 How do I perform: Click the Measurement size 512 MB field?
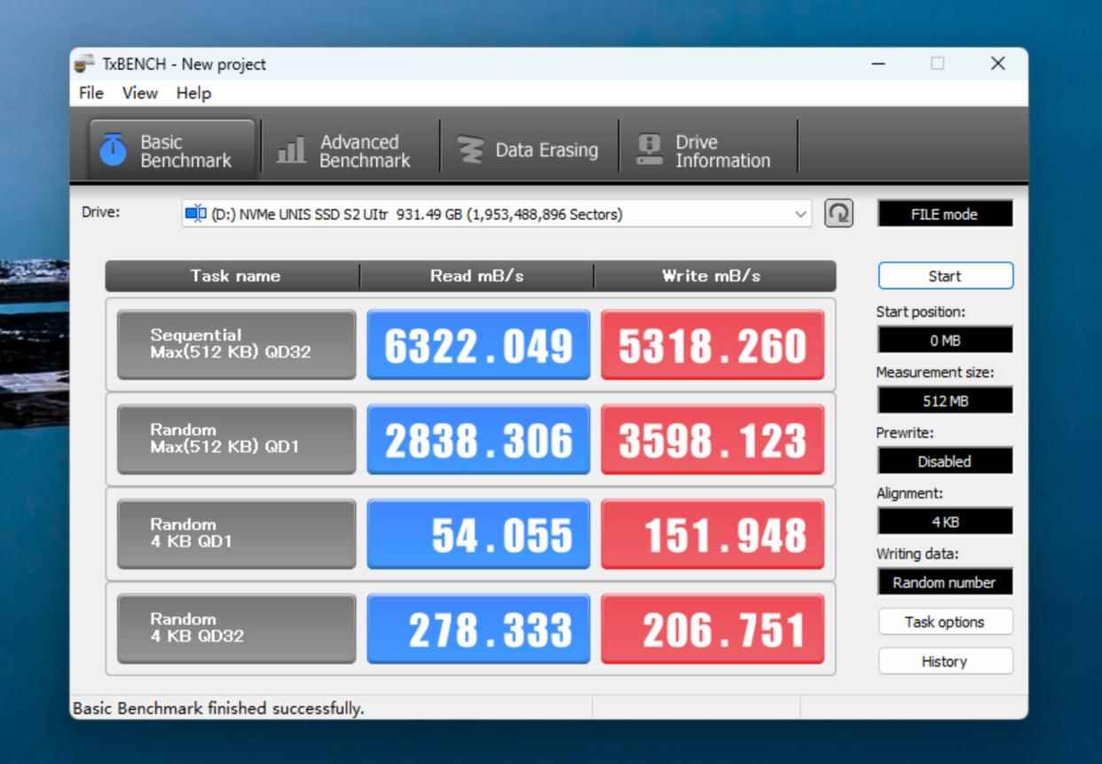pos(945,400)
